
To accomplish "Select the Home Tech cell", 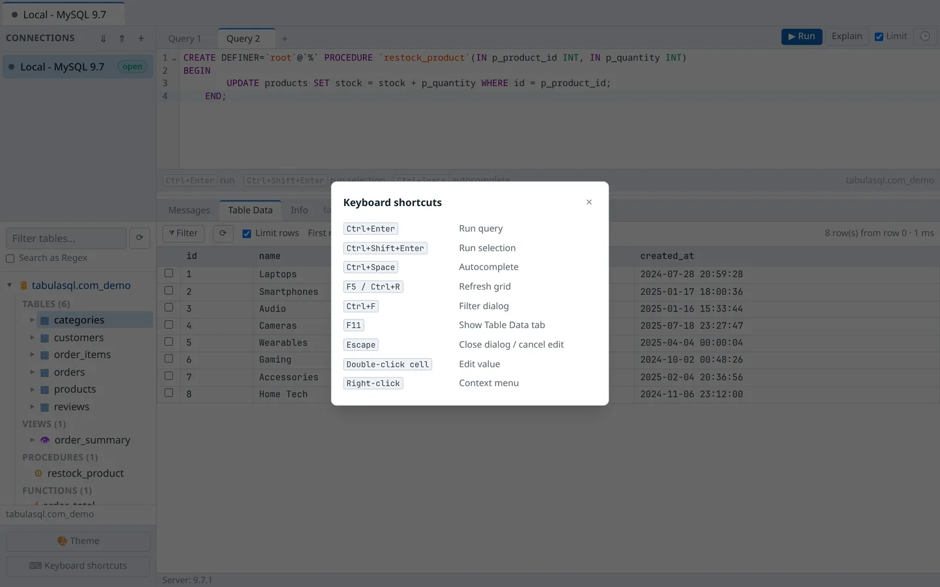I will coord(283,394).
